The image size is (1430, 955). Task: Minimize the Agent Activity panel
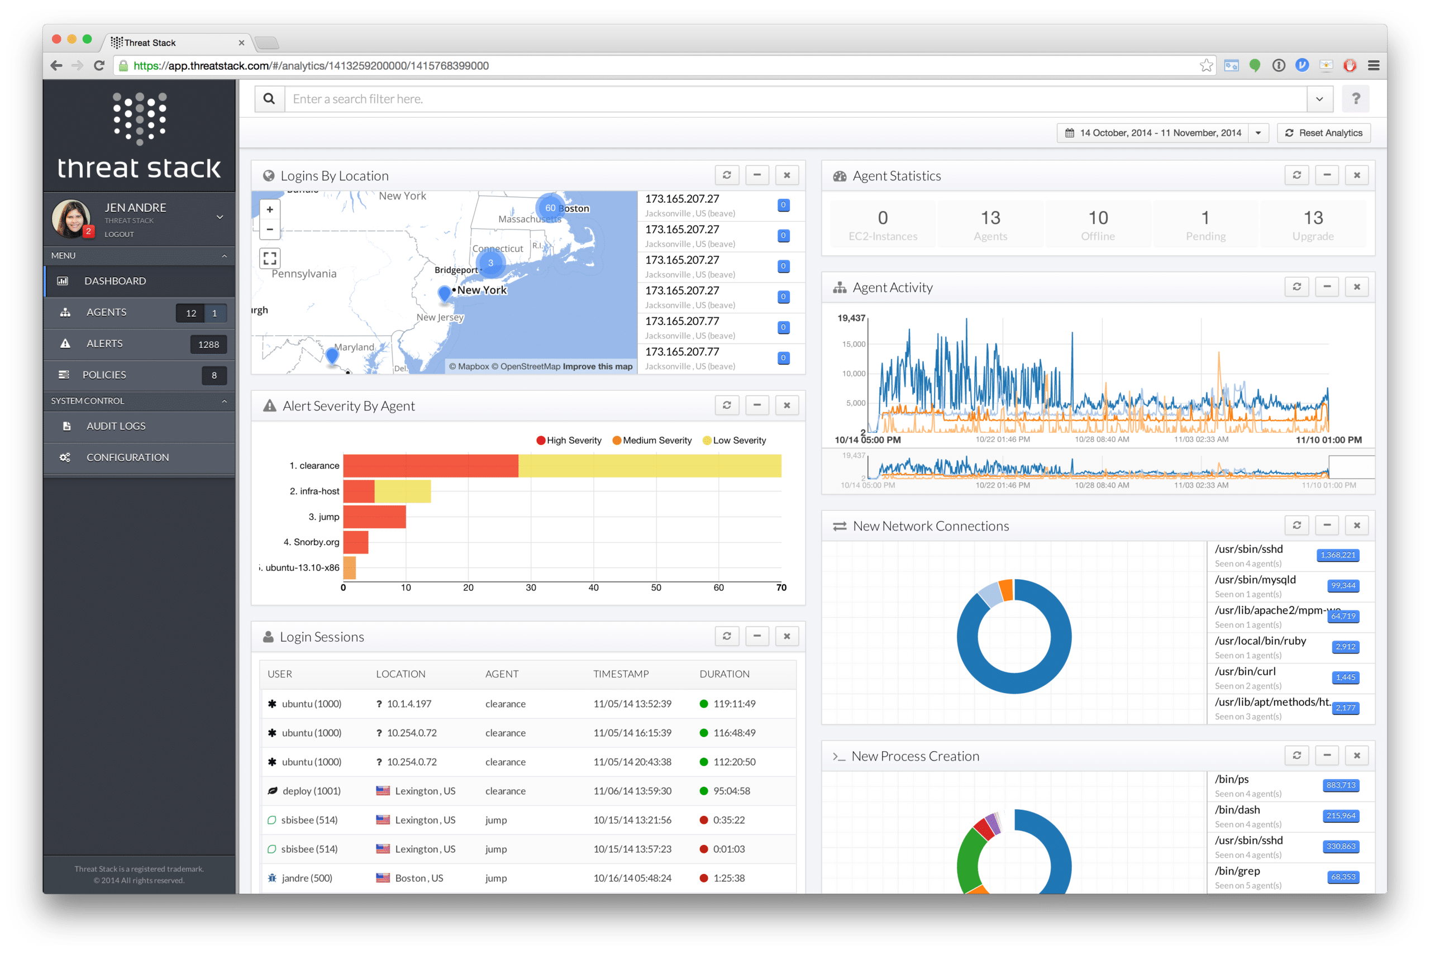(x=1327, y=287)
